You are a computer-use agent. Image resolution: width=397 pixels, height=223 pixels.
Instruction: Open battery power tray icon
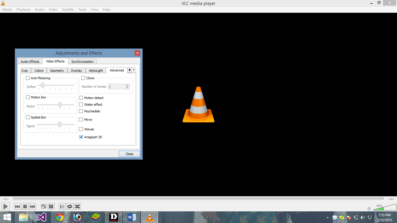pyautogui.click(x=356, y=217)
